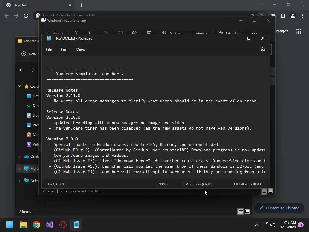The image size is (309, 232).
Task: Switch to large icons view in zip window
Action: pyautogui.click(x=271, y=191)
